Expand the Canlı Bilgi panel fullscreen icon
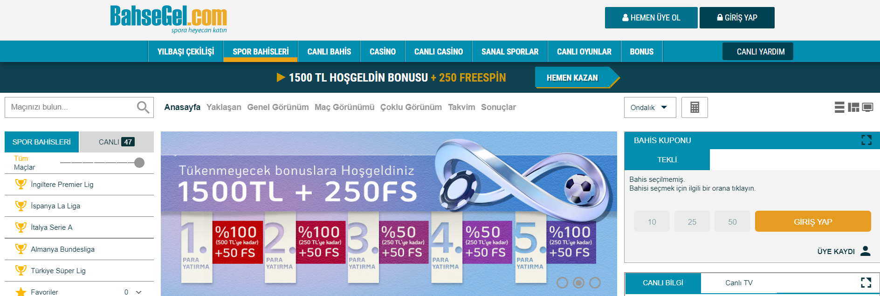Image resolution: width=880 pixels, height=296 pixels. pyautogui.click(x=866, y=282)
